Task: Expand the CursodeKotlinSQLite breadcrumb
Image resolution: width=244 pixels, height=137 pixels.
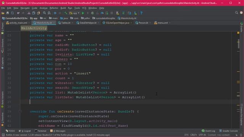Action: pos(14,18)
